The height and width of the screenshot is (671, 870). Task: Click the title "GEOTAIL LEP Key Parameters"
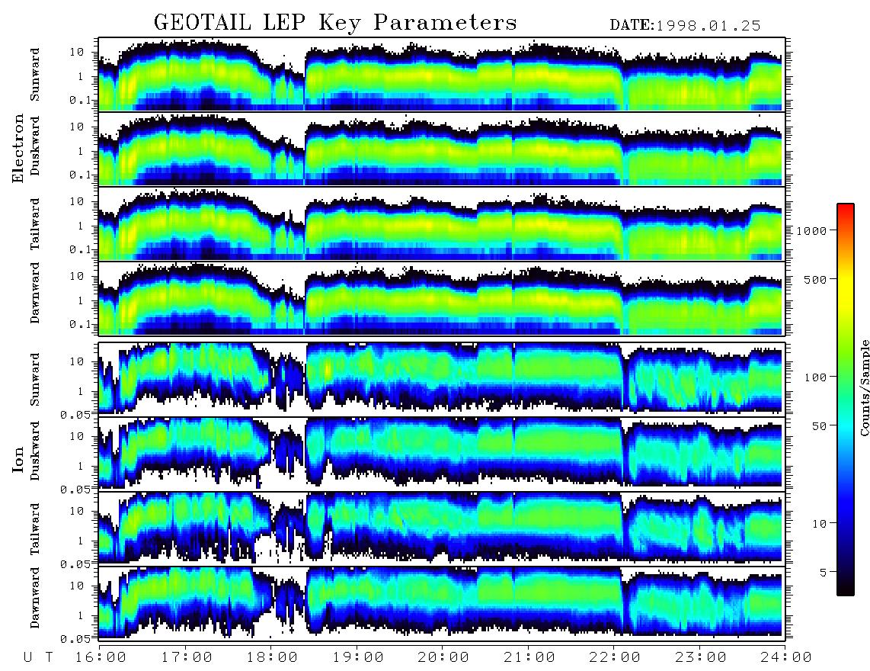coord(335,23)
